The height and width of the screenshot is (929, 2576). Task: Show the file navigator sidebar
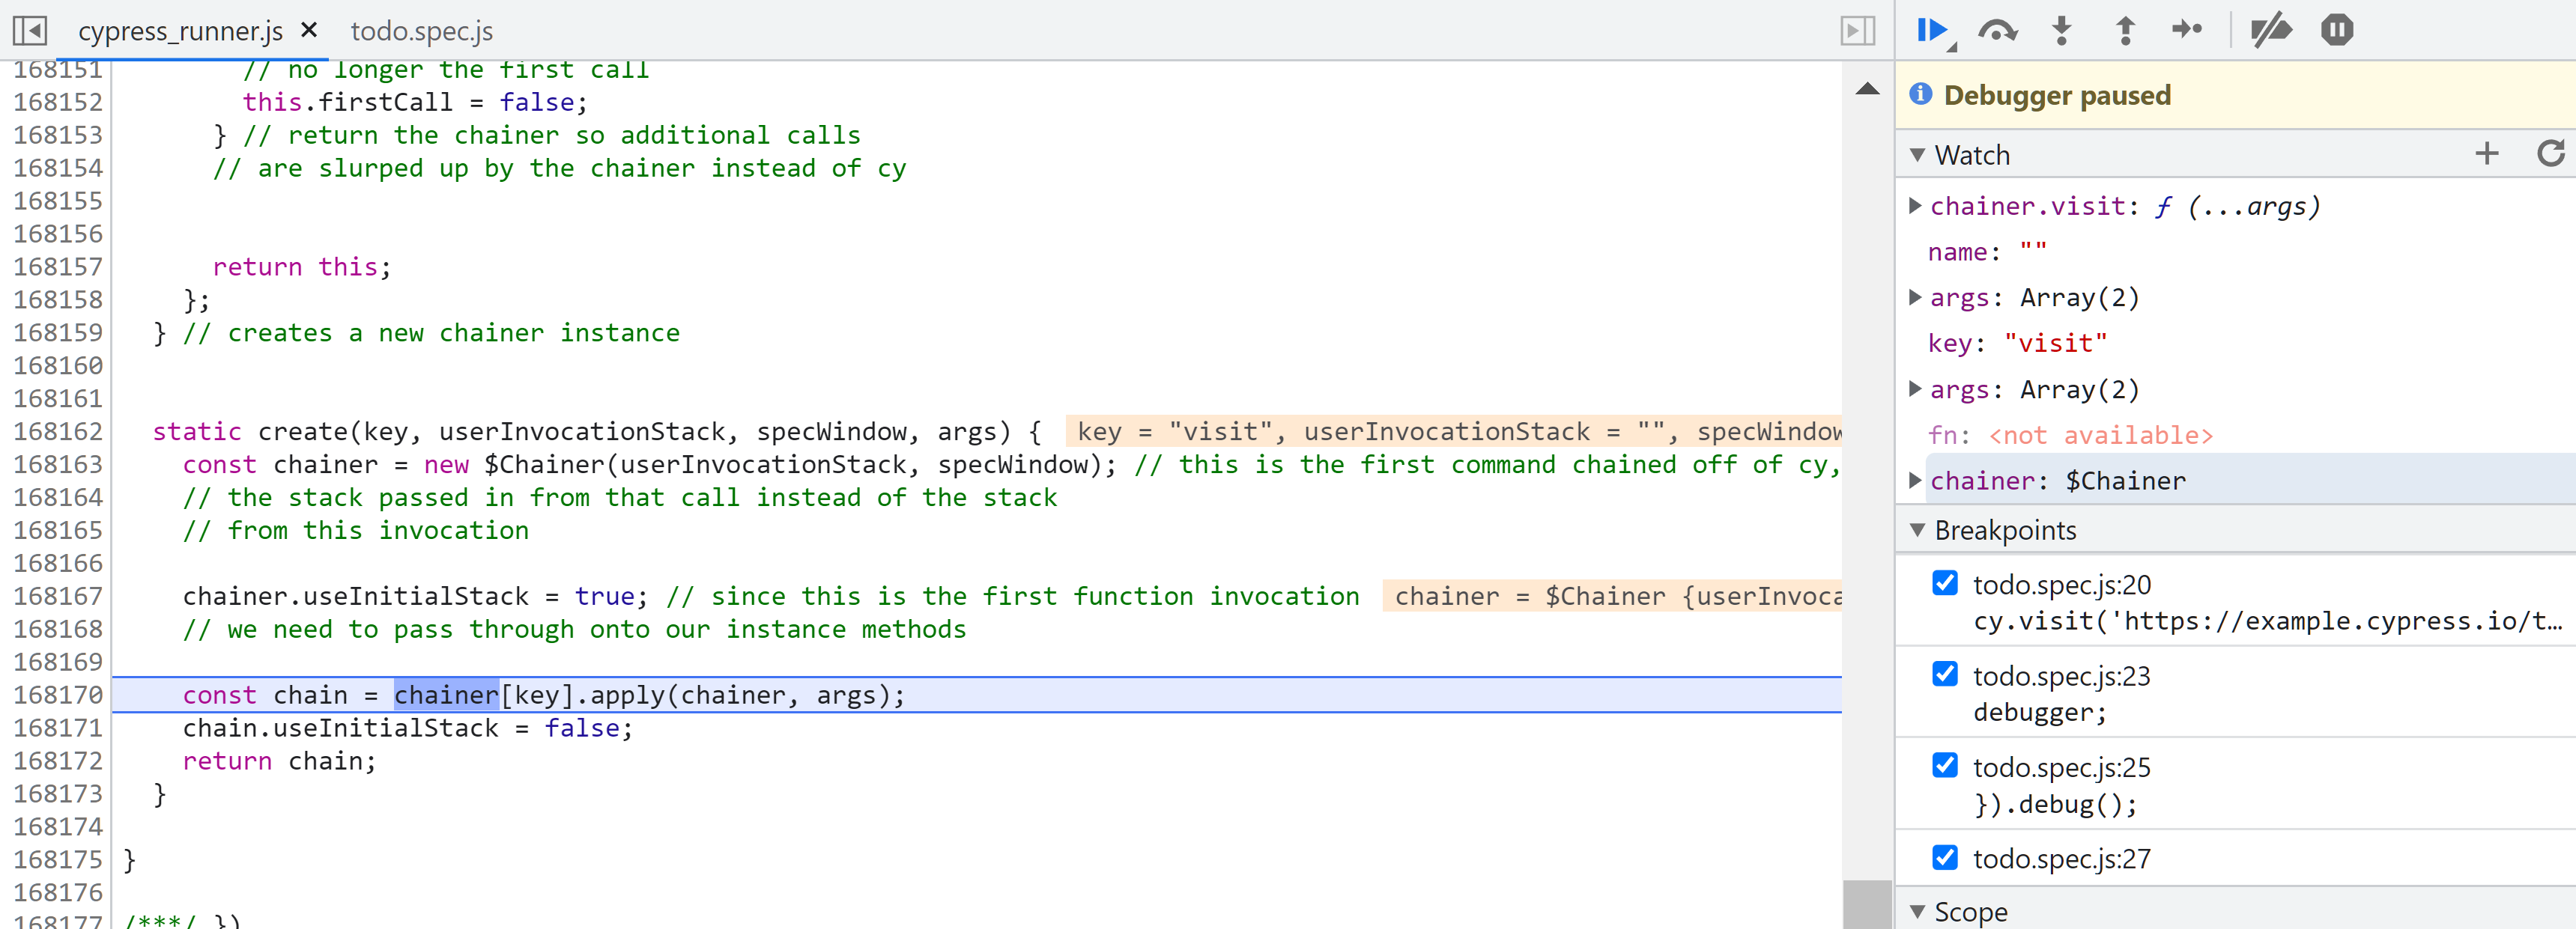[x=30, y=31]
